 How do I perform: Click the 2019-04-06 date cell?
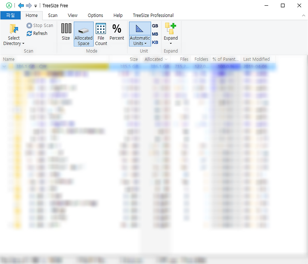click(x=255, y=67)
